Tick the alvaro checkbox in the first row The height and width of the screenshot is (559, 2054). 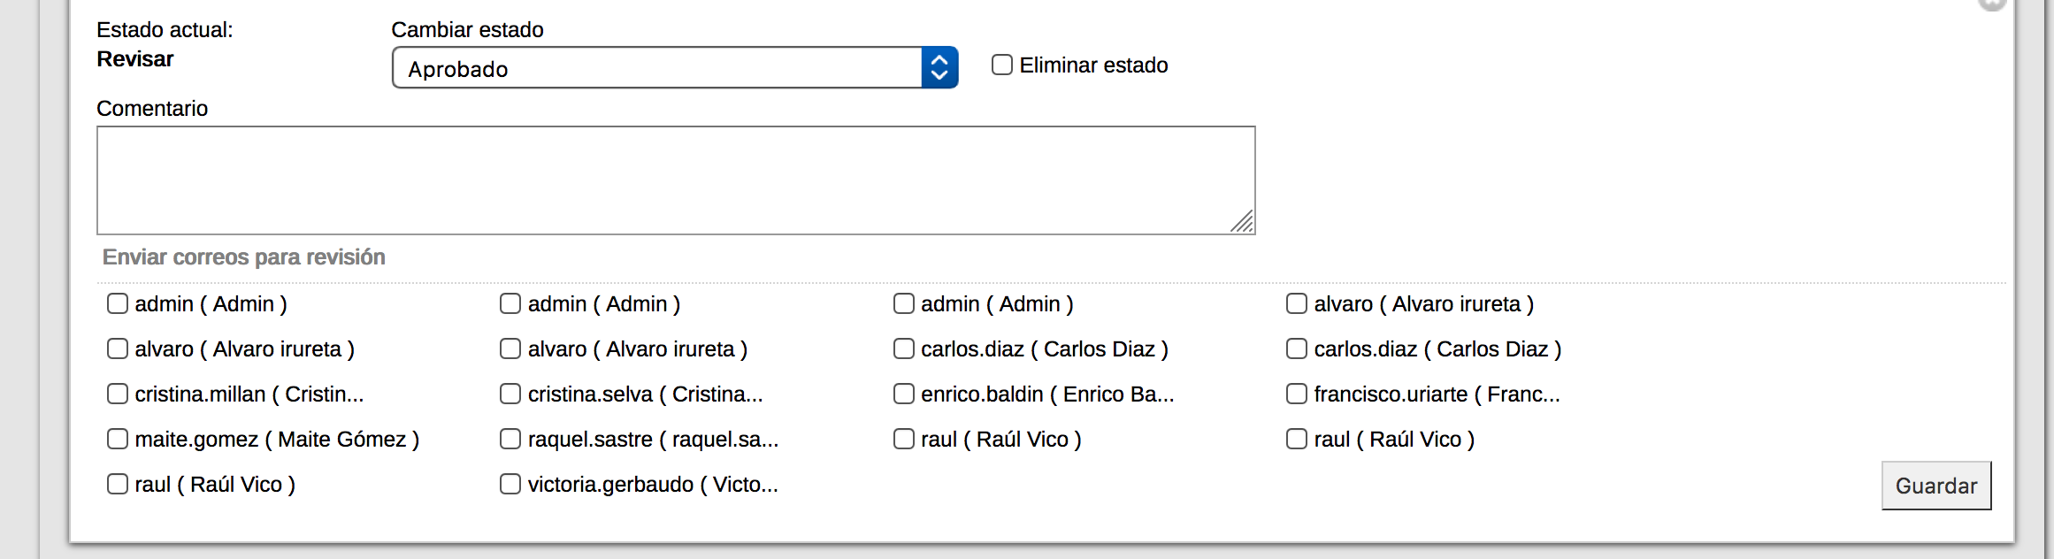click(x=1297, y=303)
